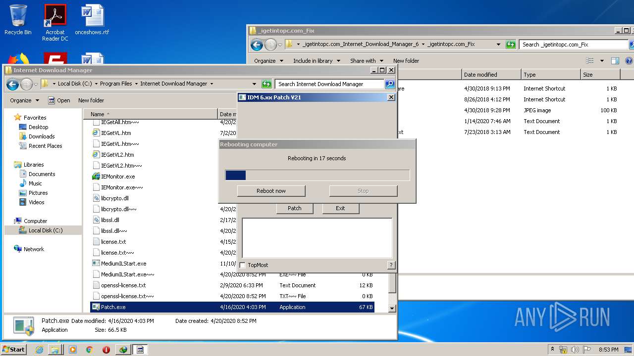Click the Search _igetintopc.com_Fix field
Screen dimensions: 634x356
tap(574, 44)
